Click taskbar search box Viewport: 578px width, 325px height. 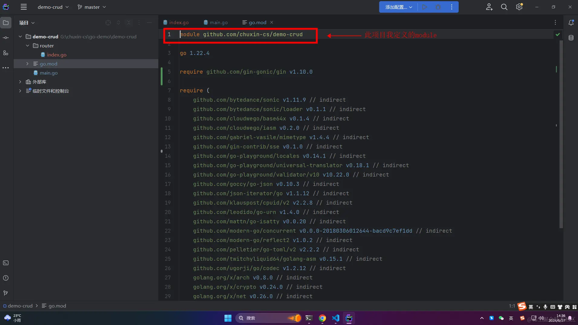[269, 318]
